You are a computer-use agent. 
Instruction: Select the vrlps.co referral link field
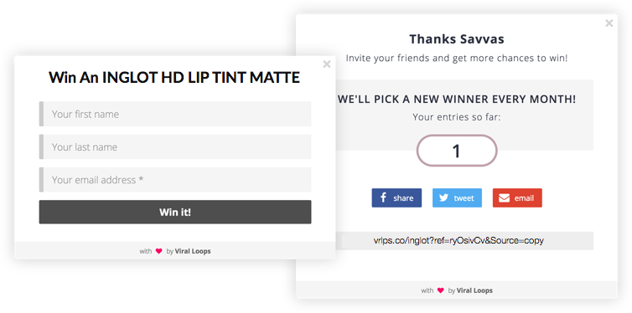tap(464, 240)
